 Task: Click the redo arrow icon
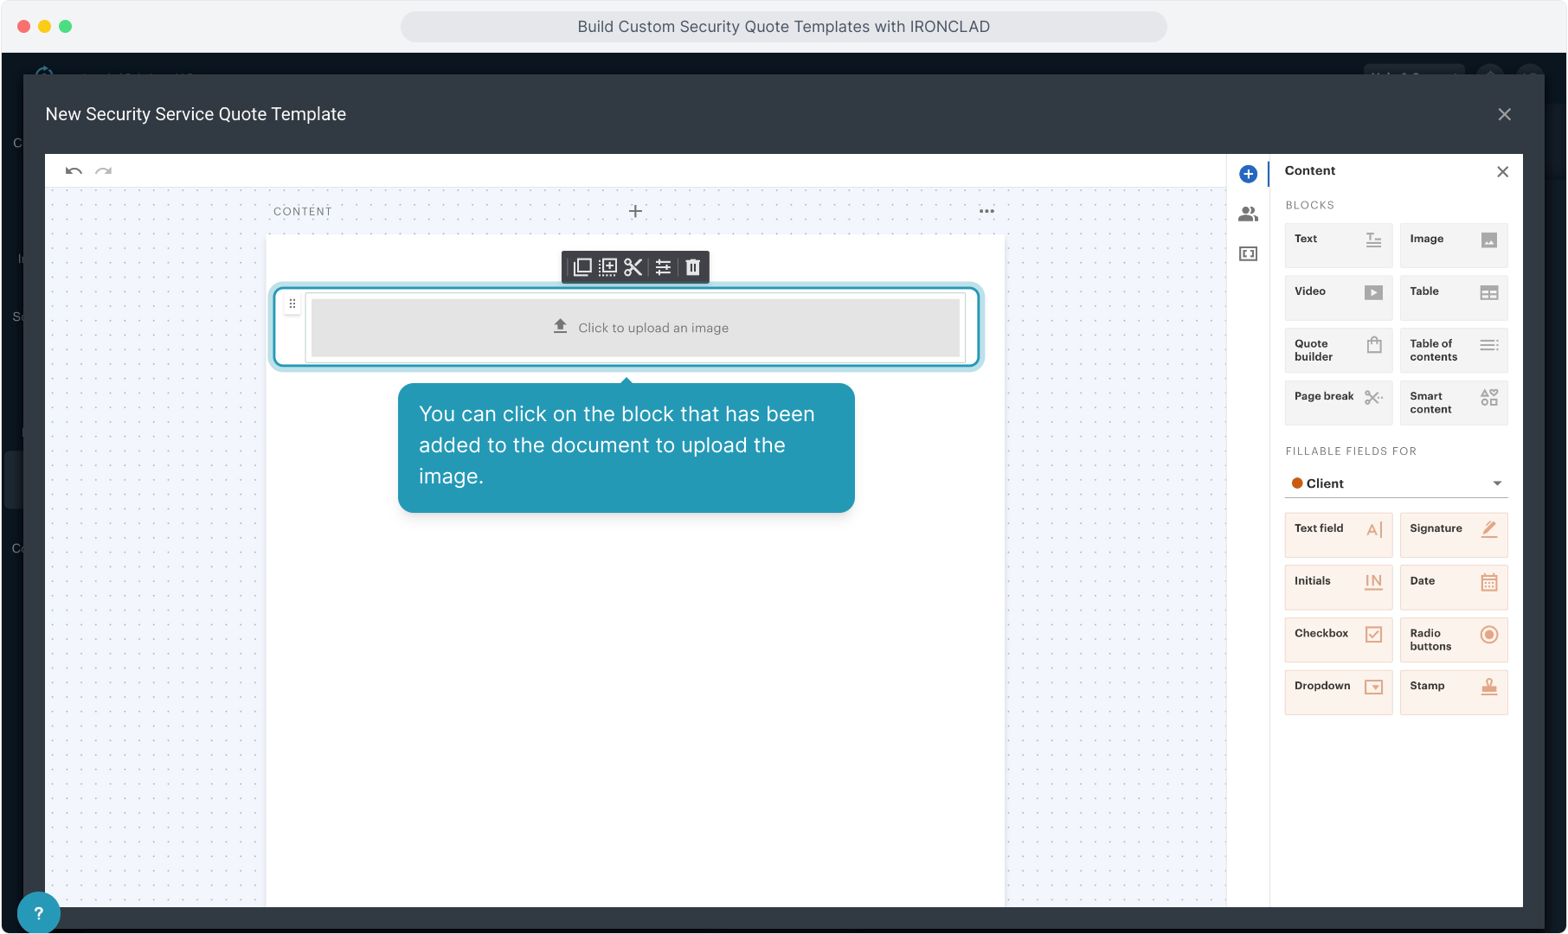[x=104, y=171]
